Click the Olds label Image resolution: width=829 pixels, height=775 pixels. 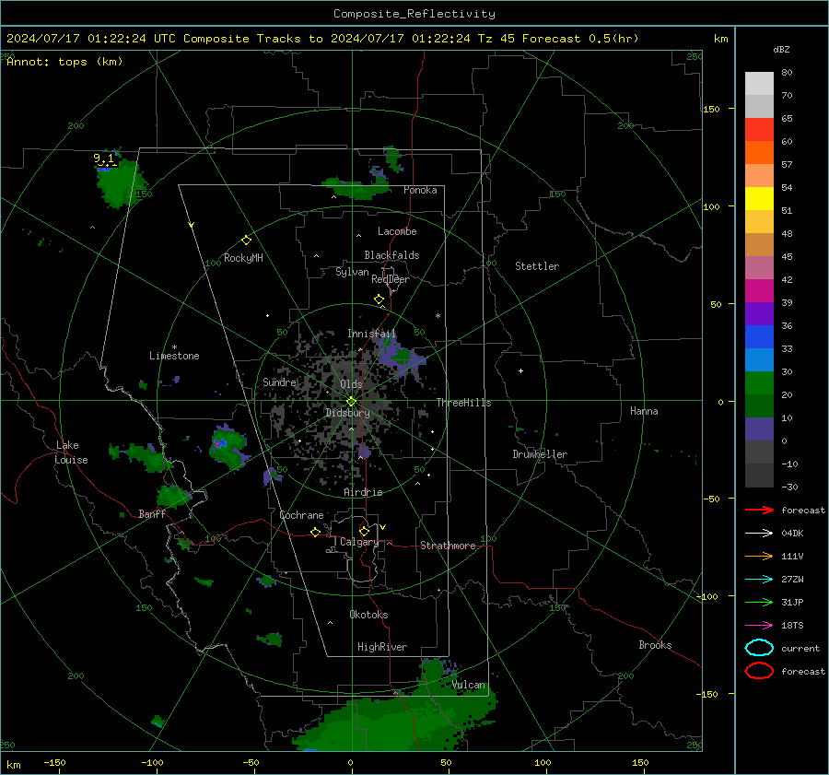[351, 384]
